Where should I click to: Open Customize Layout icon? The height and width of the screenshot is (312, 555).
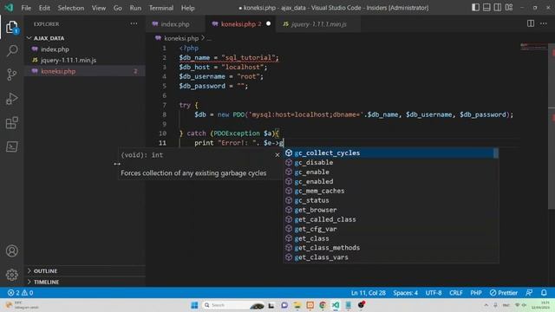coord(509,8)
